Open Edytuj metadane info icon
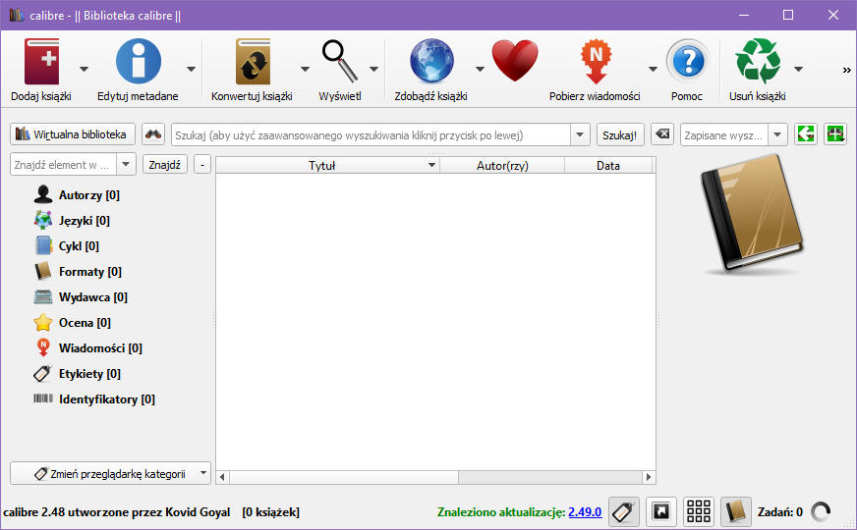The width and height of the screenshot is (857, 530). pos(138,61)
